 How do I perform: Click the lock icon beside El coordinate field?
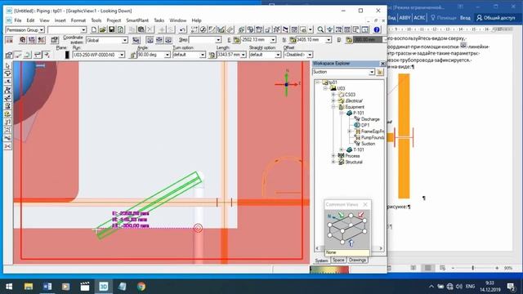349,40
